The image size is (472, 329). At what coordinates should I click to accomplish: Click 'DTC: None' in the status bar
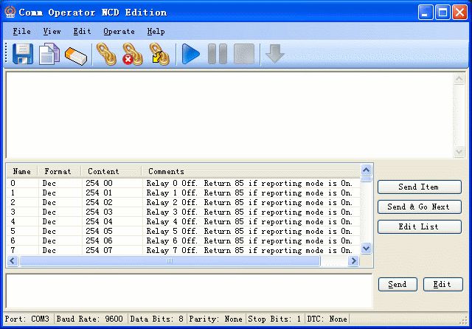click(x=327, y=319)
